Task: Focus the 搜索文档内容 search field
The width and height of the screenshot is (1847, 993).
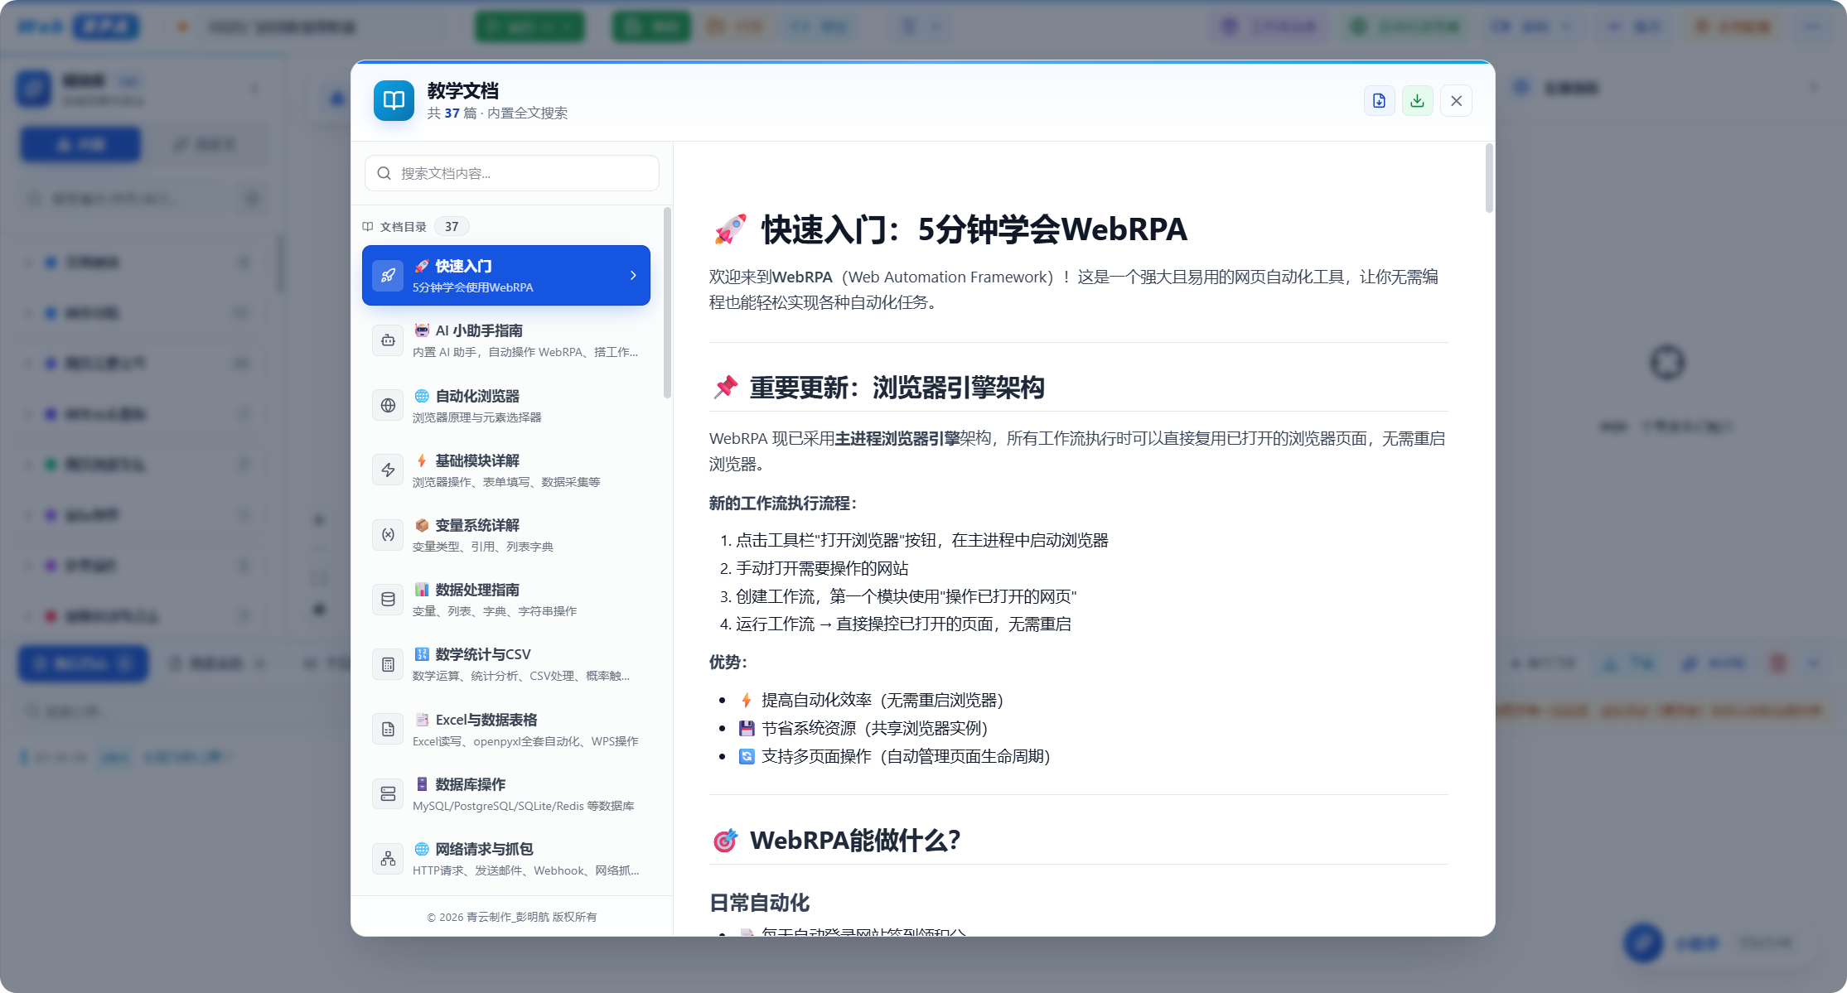Action: click(512, 173)
